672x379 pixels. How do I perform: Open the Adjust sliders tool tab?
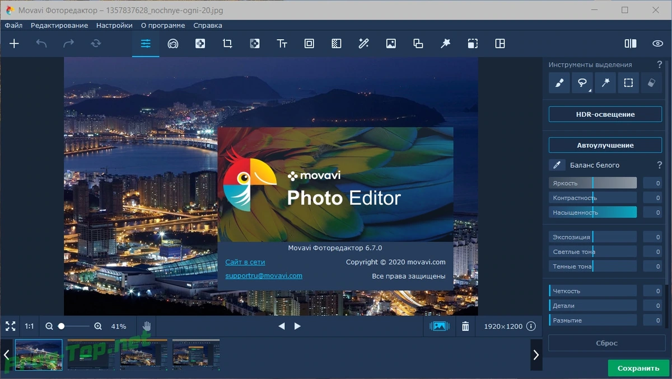coord(146,44)
